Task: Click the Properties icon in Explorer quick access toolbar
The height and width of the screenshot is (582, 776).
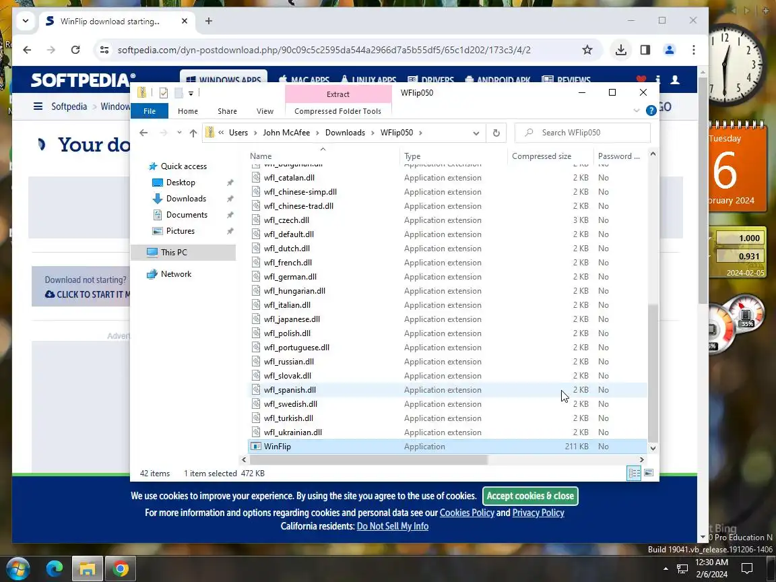Action: coord(164,92)
